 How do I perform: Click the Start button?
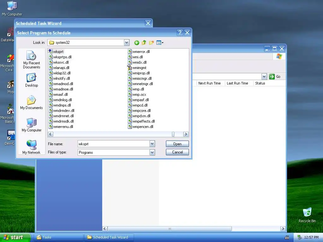pyautogui.click(x=15, y=237)
